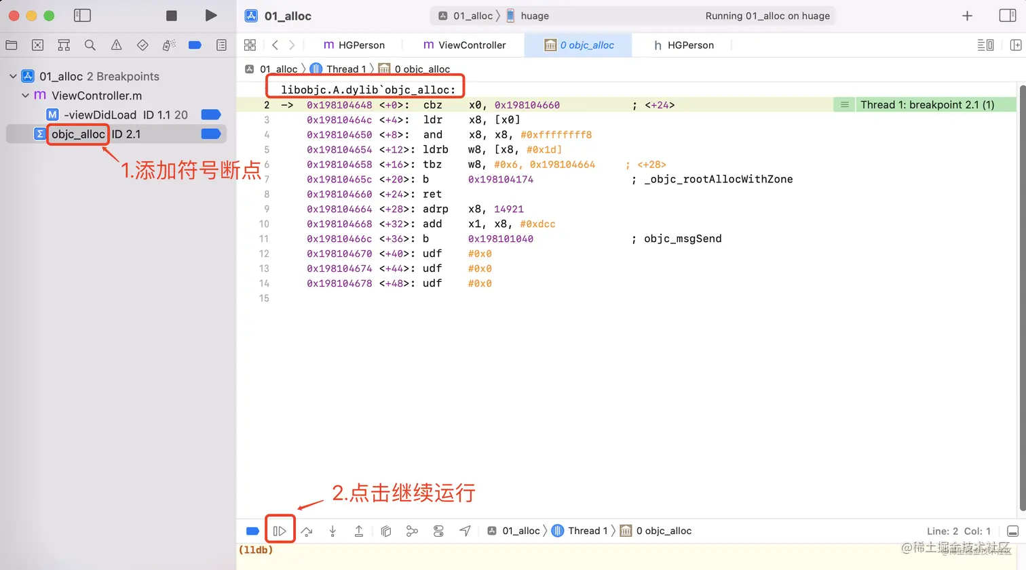1026x570 pixels.
Task: Open the editor options lines icon
Action: [x=985, y=45]
